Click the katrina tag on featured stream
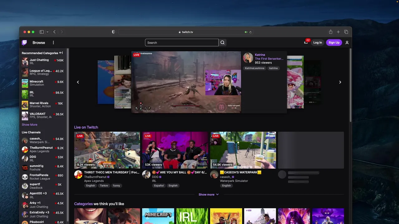 [x=273, y=68]
